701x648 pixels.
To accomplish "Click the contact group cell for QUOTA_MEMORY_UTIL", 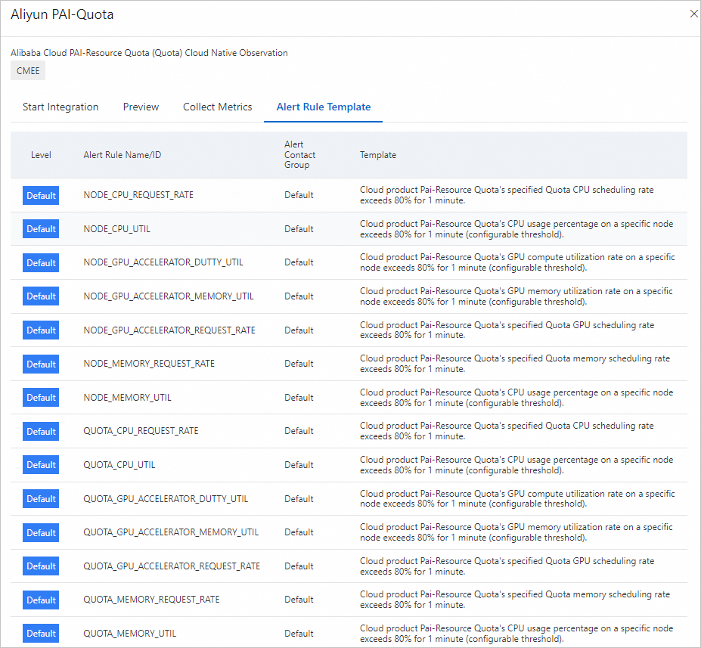I will point(299,634).
